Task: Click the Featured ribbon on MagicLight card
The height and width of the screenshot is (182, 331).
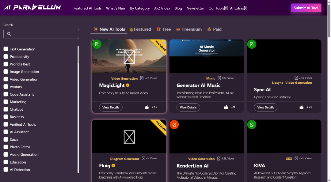Action: click(160, 45)
